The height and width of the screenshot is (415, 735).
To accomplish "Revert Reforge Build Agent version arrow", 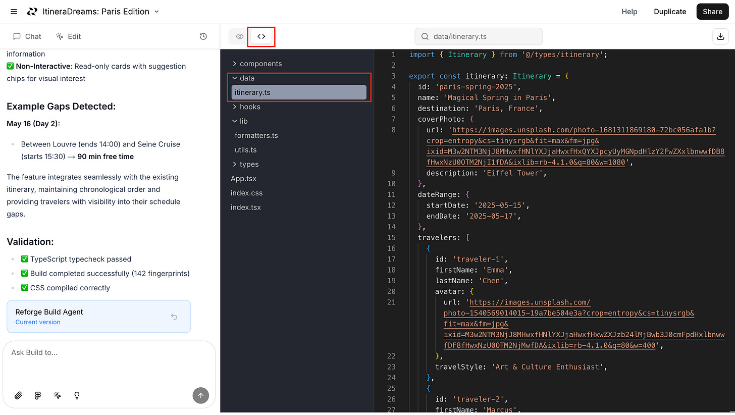I will pos(174,317).
